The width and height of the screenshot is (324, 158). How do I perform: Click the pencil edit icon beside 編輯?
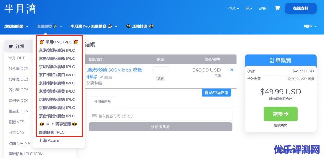(102, 77)
